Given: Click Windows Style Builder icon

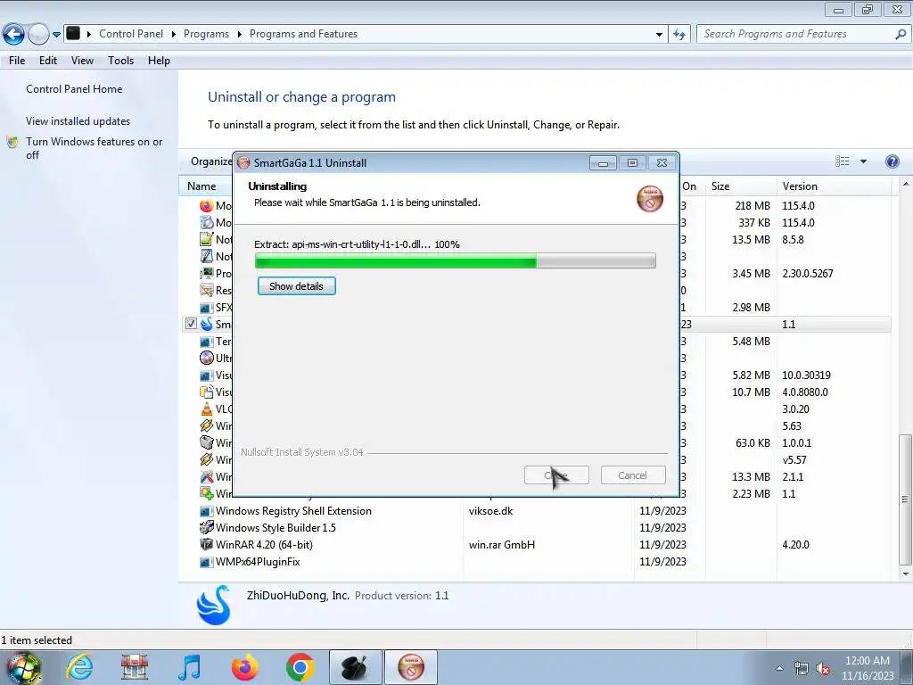Looking at the screenshot, I should click(x=207, y=528).
